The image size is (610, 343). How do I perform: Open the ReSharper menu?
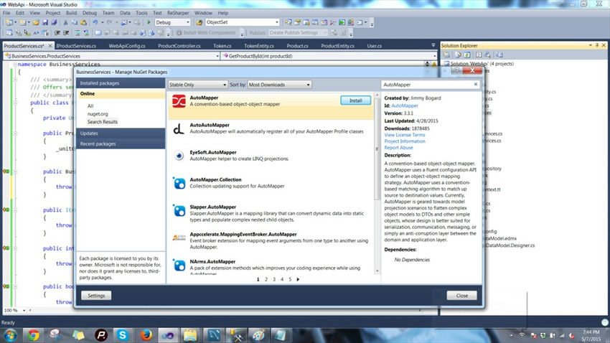pos(178,13)
